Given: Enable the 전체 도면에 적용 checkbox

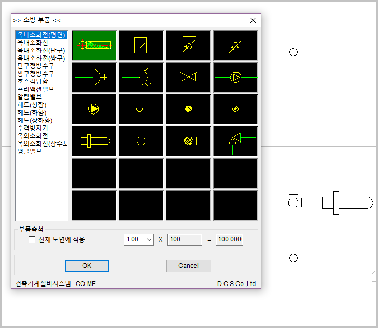Looking at the screenshot, I should coord(32,239).
